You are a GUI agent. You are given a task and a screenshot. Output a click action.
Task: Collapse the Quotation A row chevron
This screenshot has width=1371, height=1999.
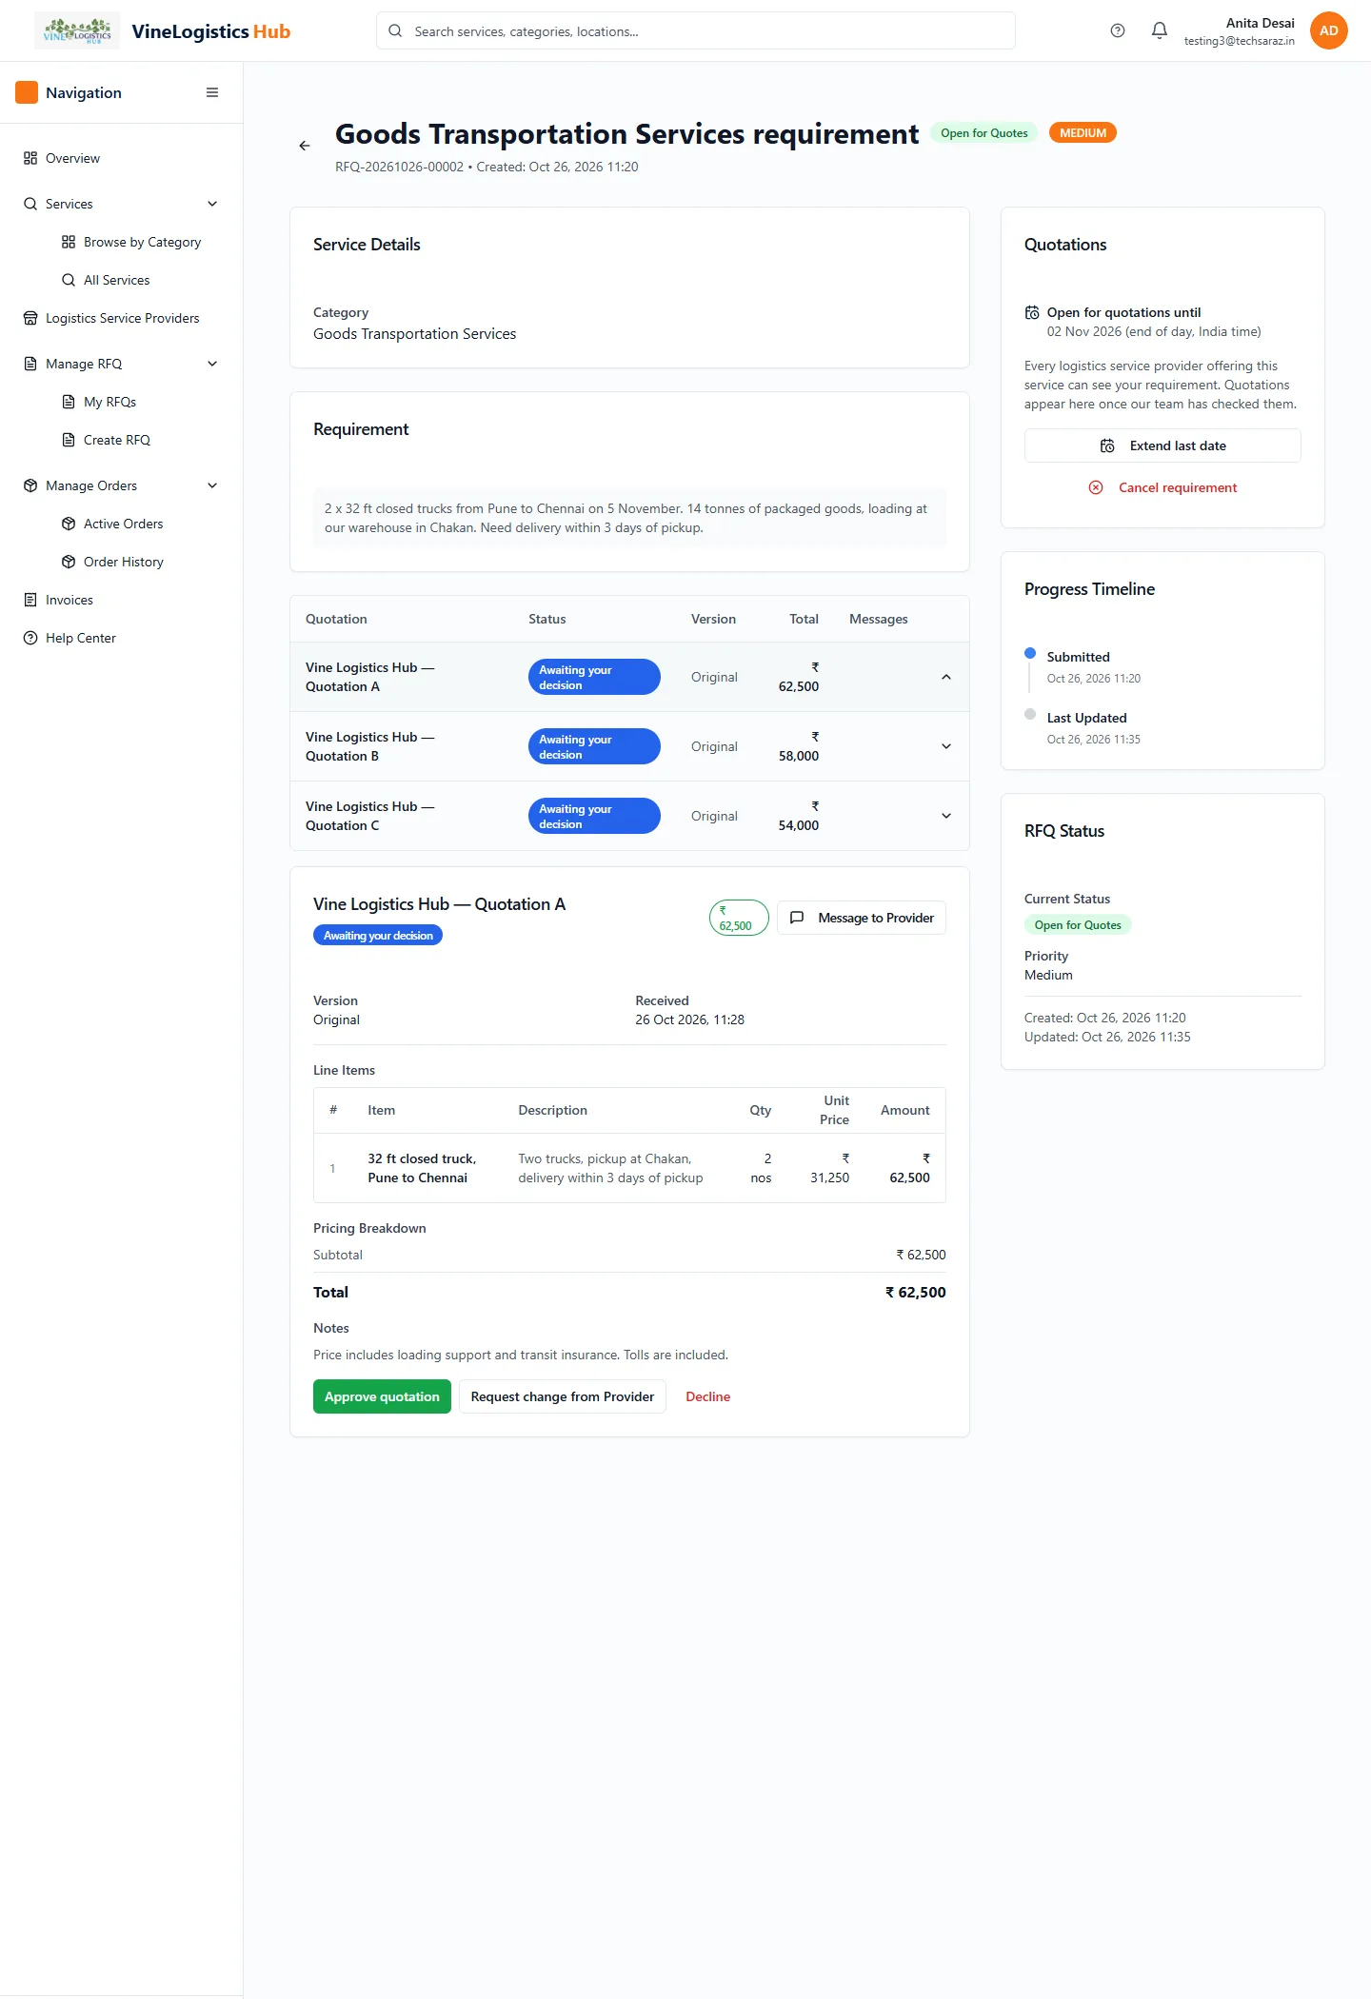tap(946, 677)
